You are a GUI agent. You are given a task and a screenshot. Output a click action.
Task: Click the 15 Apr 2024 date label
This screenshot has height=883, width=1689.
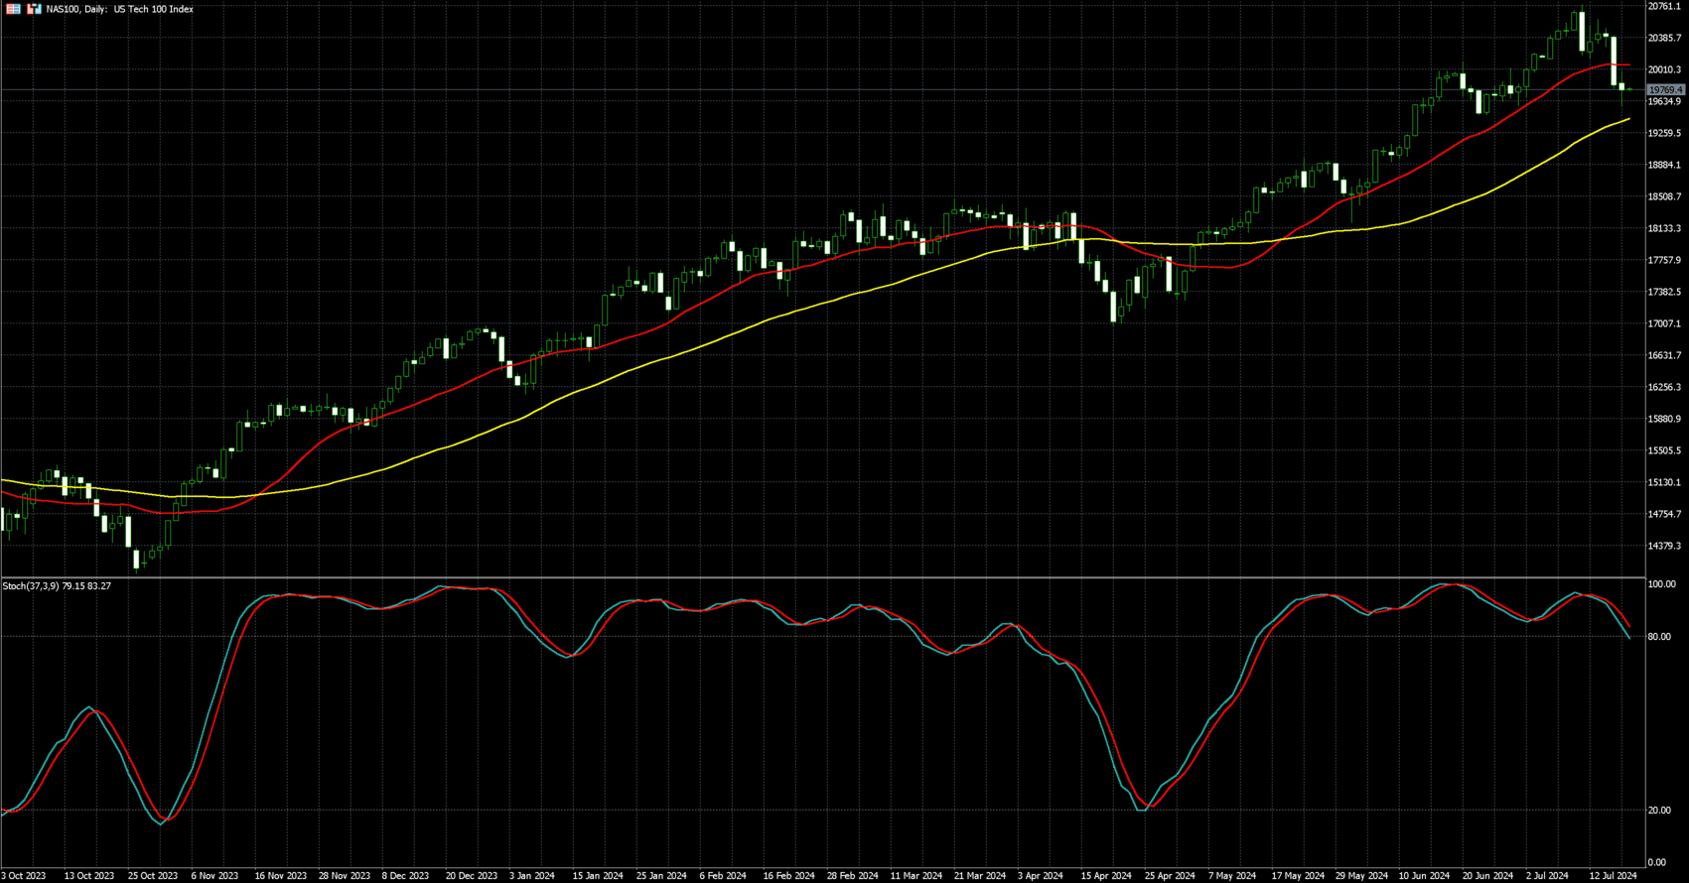click(1105, 876)
